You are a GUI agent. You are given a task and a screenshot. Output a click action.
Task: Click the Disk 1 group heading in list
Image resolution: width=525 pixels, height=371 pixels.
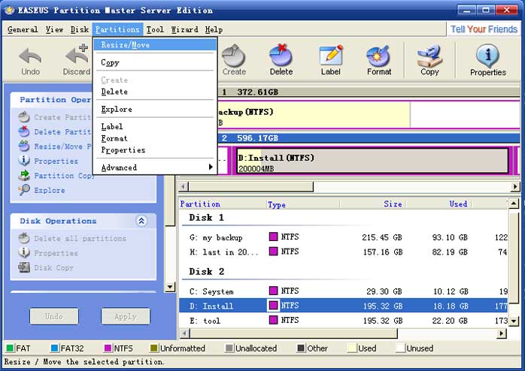[x=206, y=218]
